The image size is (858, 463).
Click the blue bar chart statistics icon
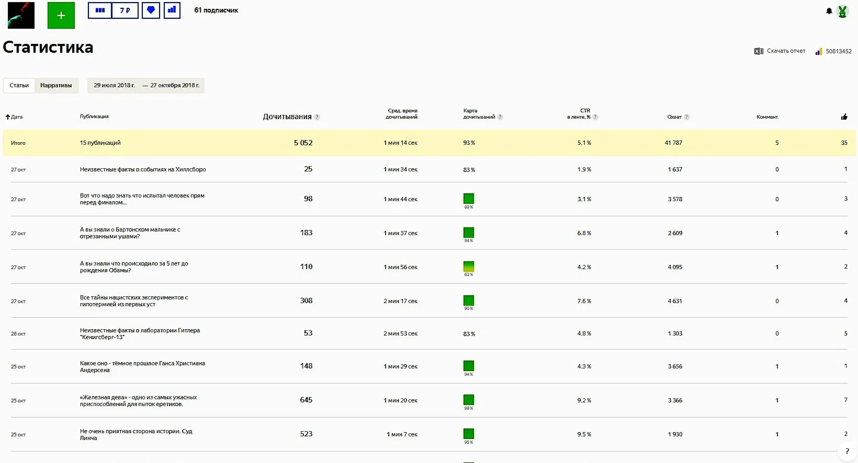click(172, 10)
